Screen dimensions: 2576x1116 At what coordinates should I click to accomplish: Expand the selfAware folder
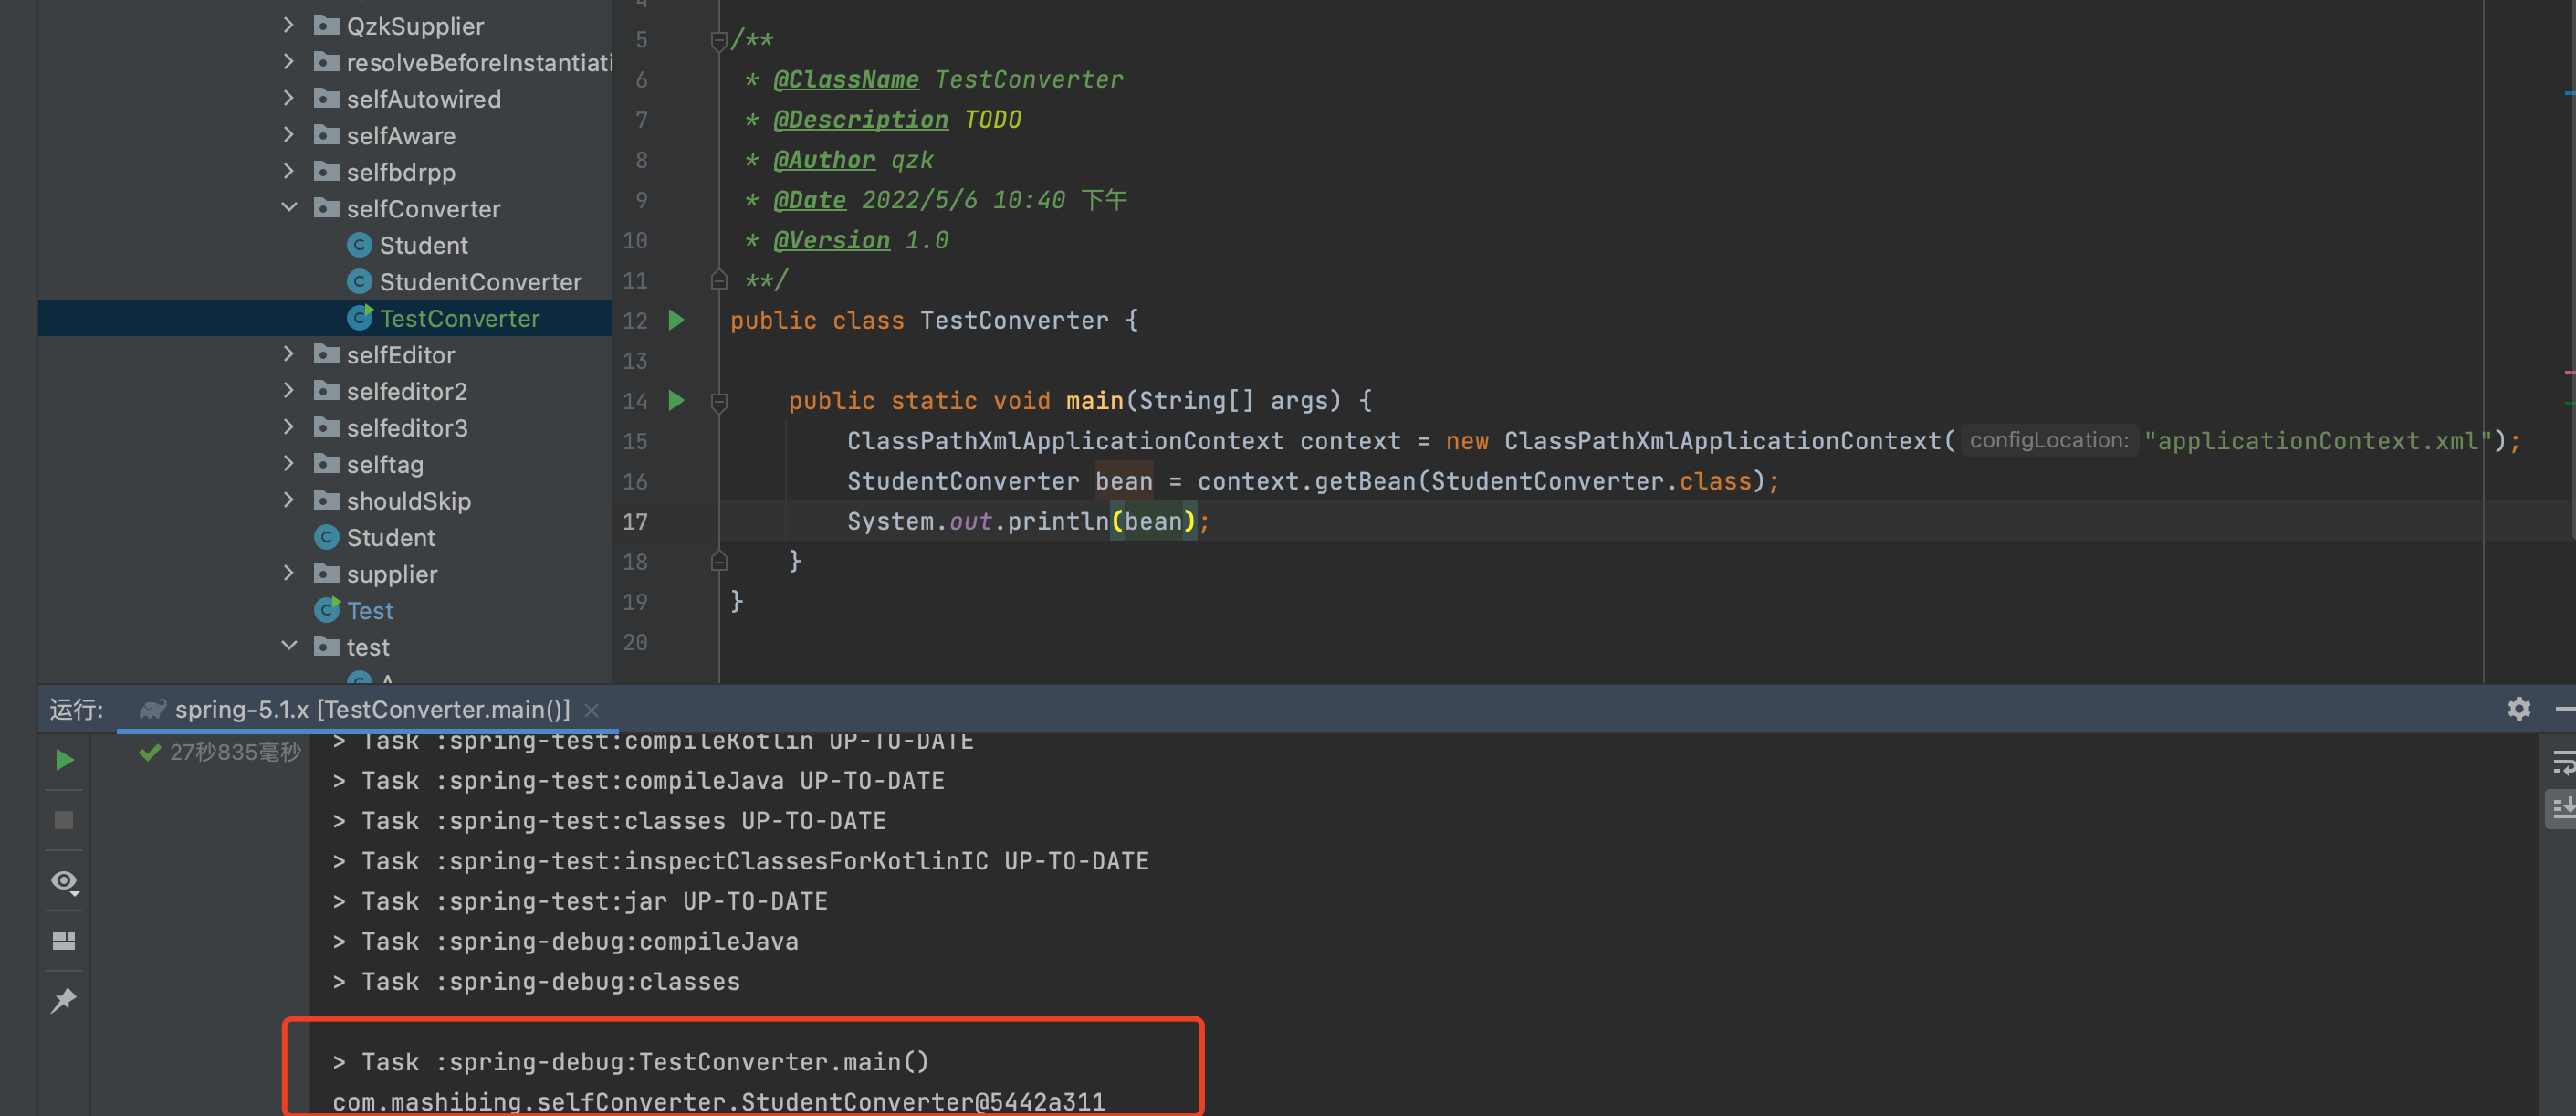289,135
